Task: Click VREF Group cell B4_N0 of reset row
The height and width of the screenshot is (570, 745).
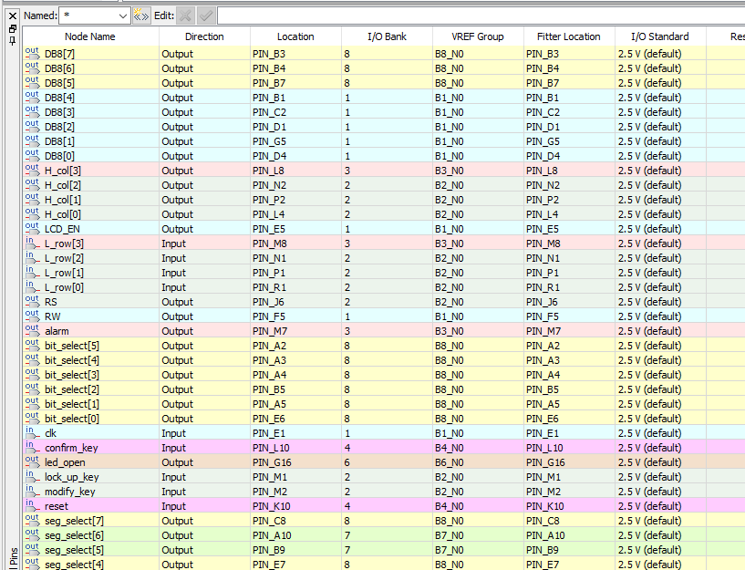Action: click(478, 506)
